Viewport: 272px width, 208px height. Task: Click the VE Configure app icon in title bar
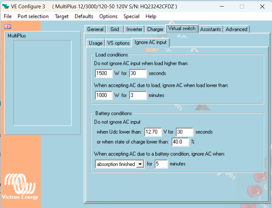click(x=6, y=7)
